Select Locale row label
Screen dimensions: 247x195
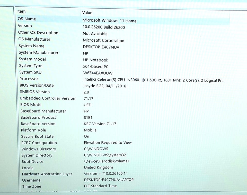click(x=28, y=168)
